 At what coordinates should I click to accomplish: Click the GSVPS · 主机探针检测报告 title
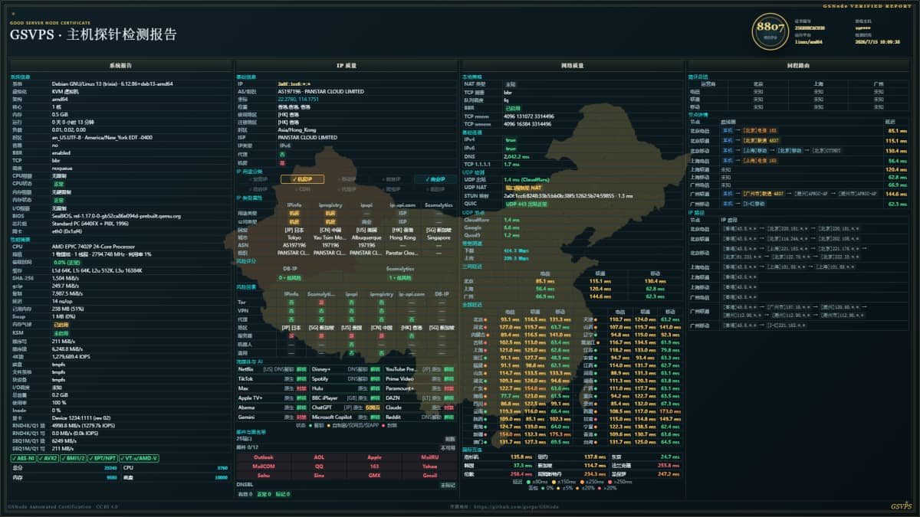click(94, 35)
